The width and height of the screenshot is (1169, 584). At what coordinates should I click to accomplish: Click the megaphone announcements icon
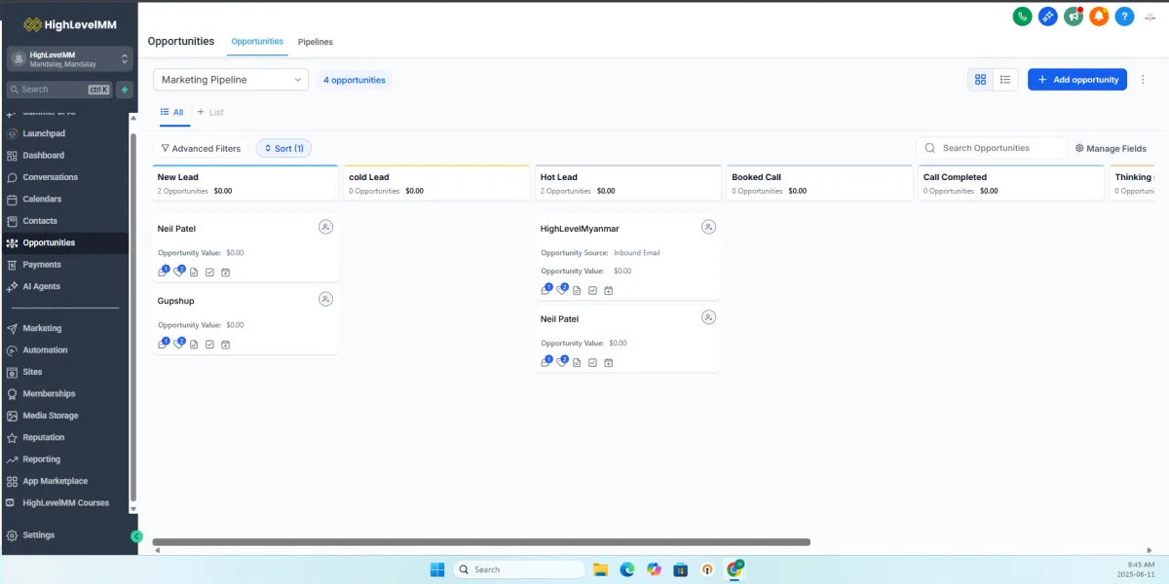(1074, 16)
